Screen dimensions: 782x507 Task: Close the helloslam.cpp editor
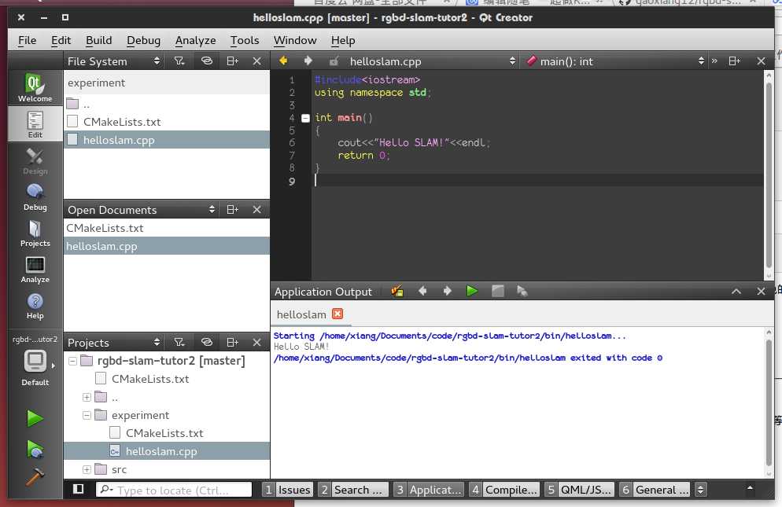coord(761,61)
